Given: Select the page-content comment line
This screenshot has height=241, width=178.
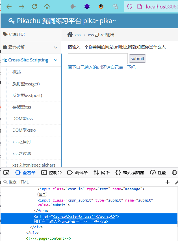Looking at the screenshot, I should [48, 238].
